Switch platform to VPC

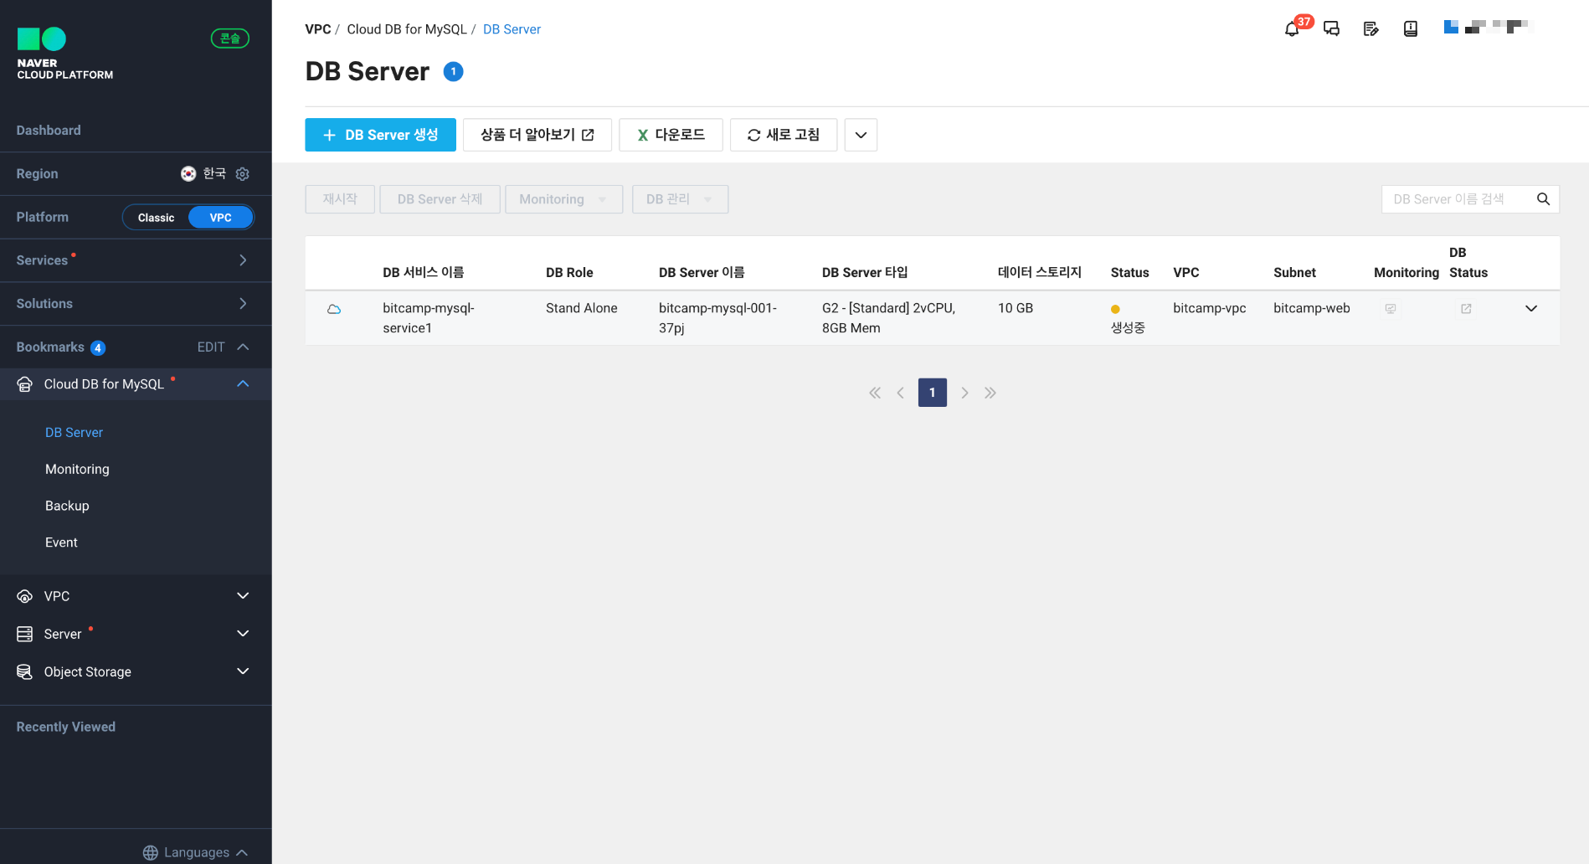coord(220,218)
